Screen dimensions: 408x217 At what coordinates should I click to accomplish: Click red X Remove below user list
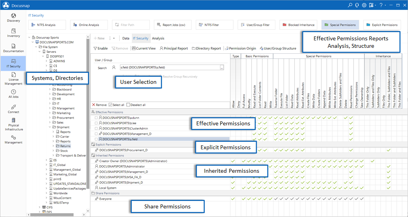click(x=99, y=105)
